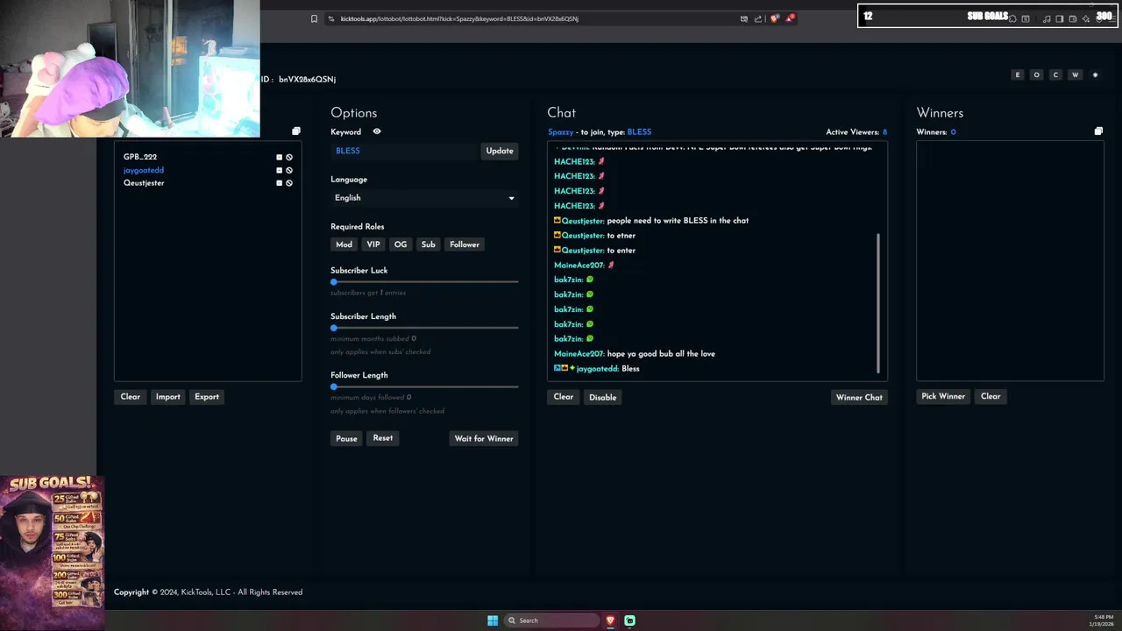The height and width of the screenshot is (631, 1122).
Task: Adjust the Subscriber Luck slider
Action: tap(424, 282)
